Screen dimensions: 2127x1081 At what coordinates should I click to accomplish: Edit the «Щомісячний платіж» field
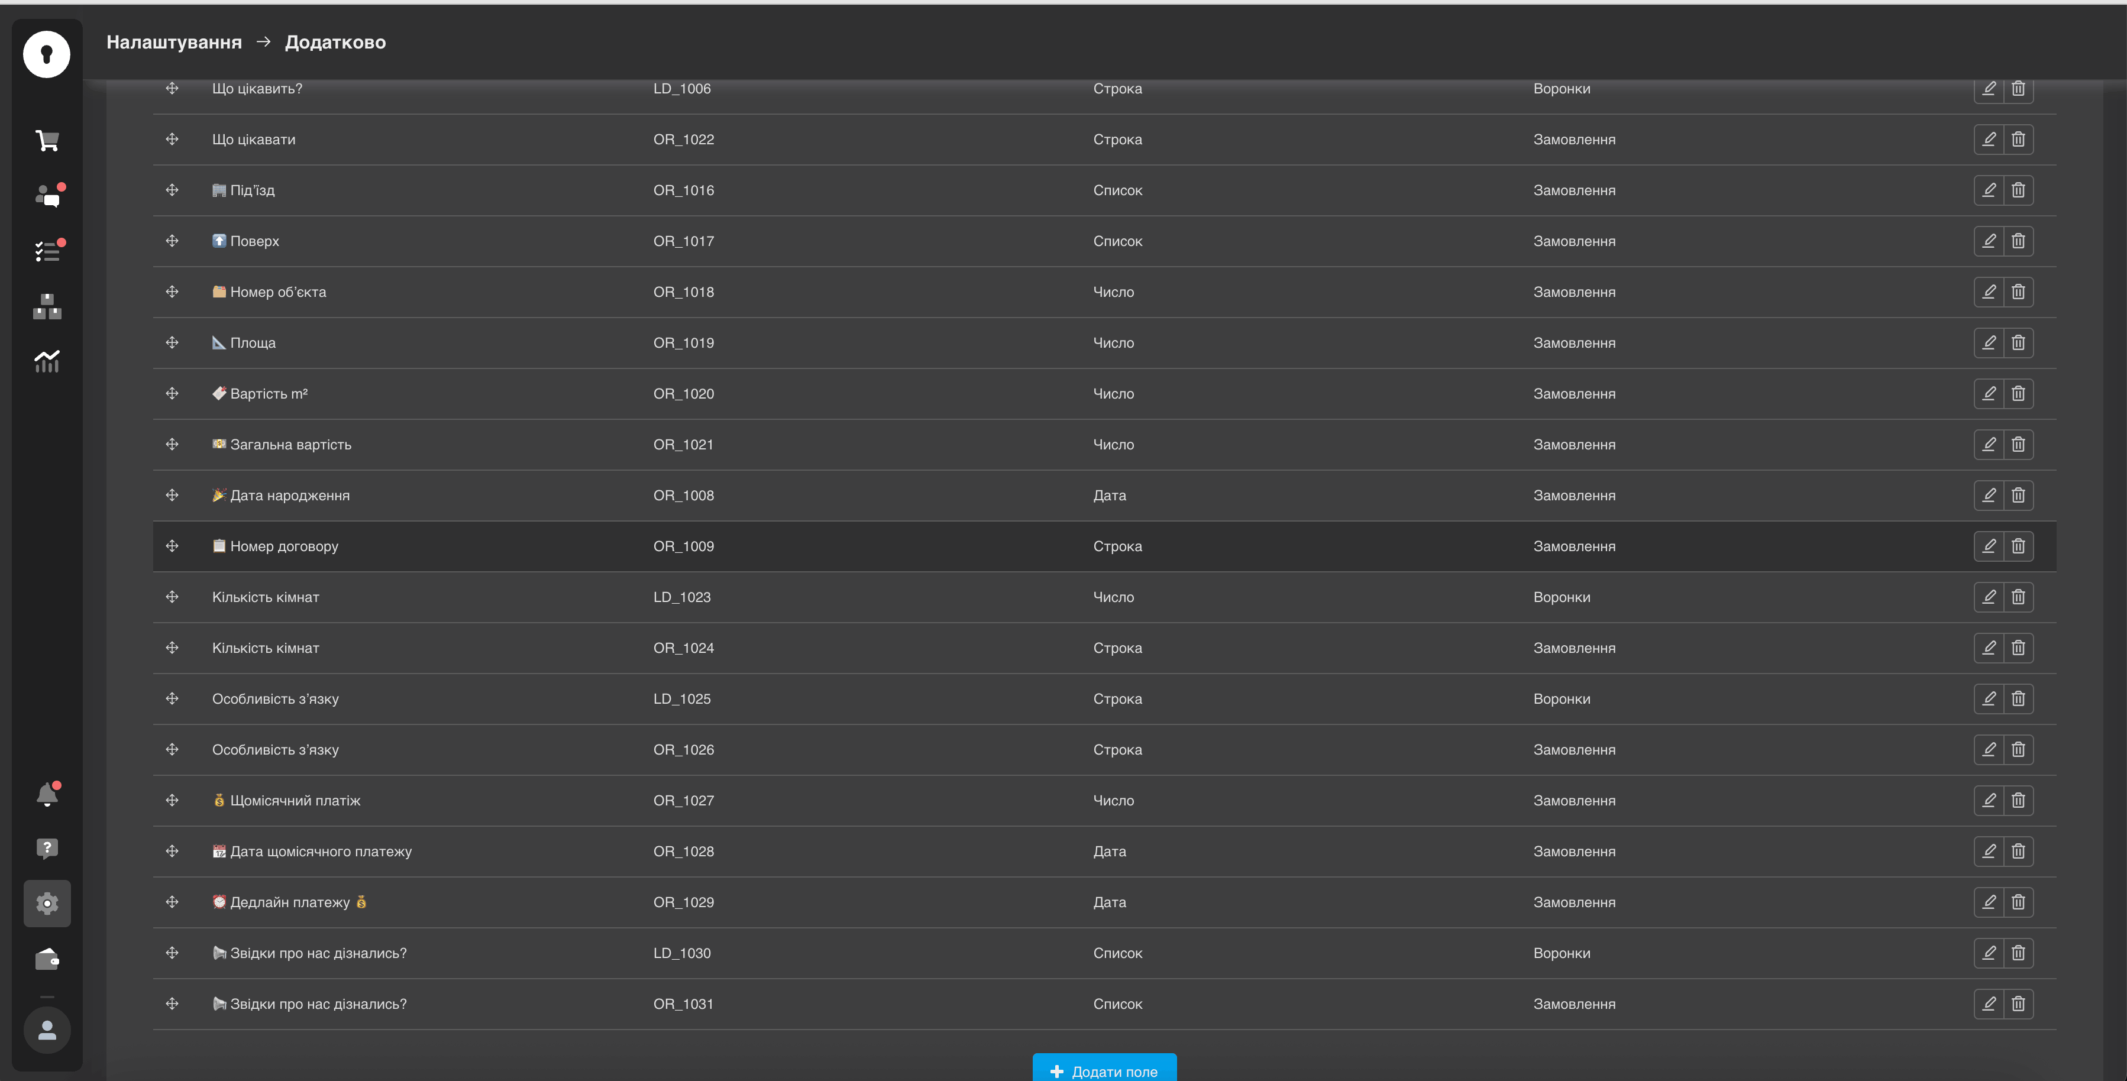tap(1989, 800)
